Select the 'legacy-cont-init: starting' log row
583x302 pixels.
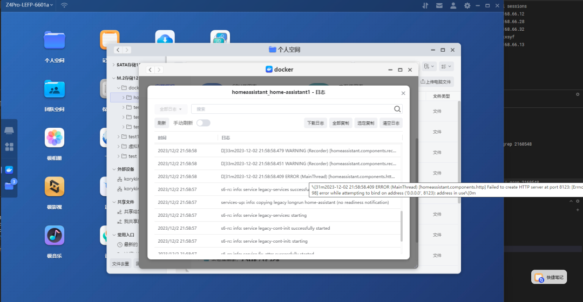point(278,241)
